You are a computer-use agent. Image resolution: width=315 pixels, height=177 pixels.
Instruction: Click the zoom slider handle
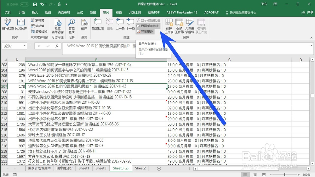click(x=285, y=174)
